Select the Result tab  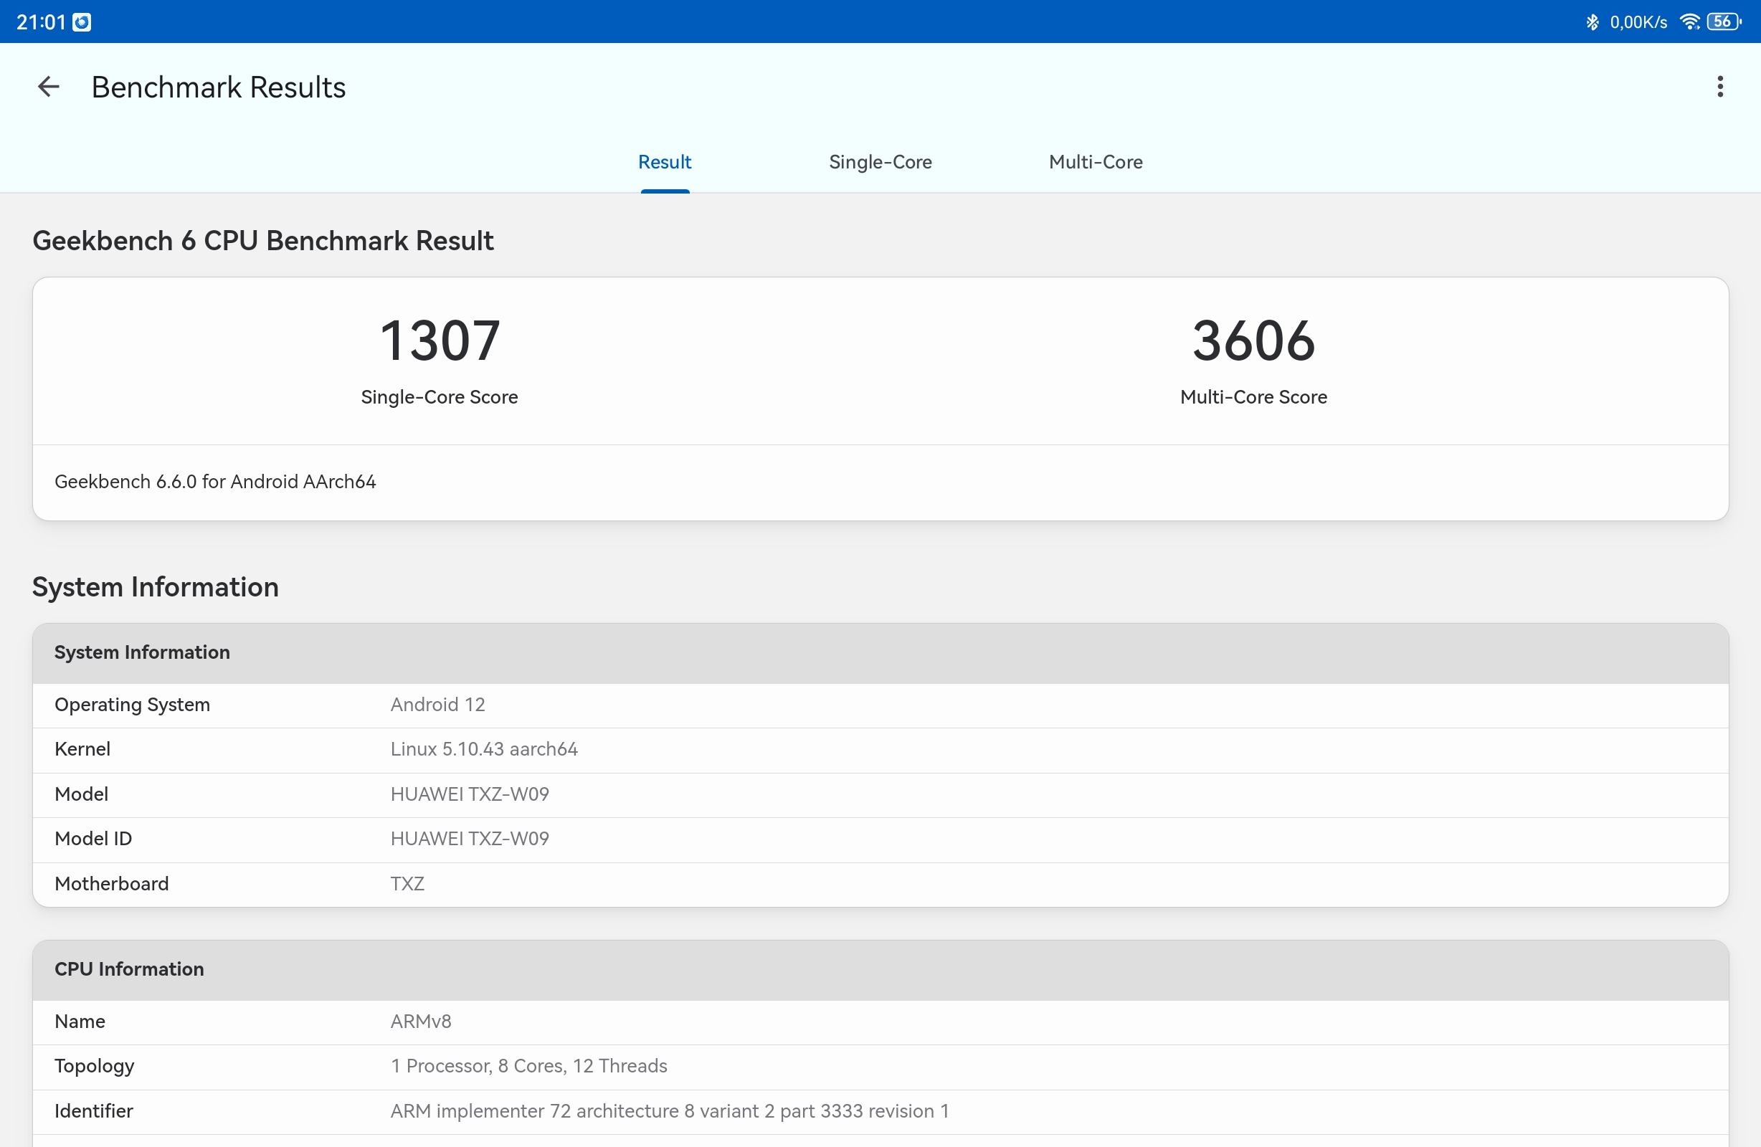coord(665,162)
